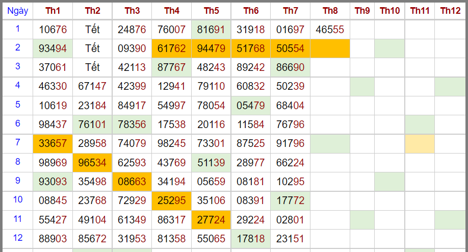468x252 pixels.
Task: Click the pale yellow Th11 cell
Action: point(420,144)
